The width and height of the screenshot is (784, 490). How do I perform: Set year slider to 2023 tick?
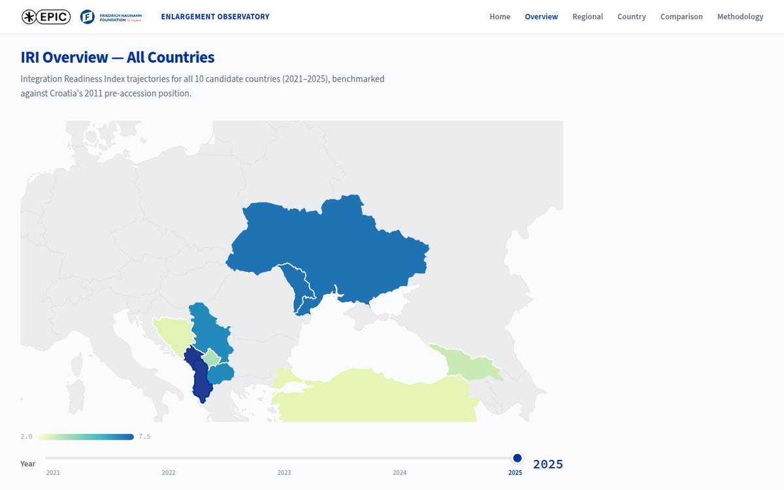tap(284, 472)
